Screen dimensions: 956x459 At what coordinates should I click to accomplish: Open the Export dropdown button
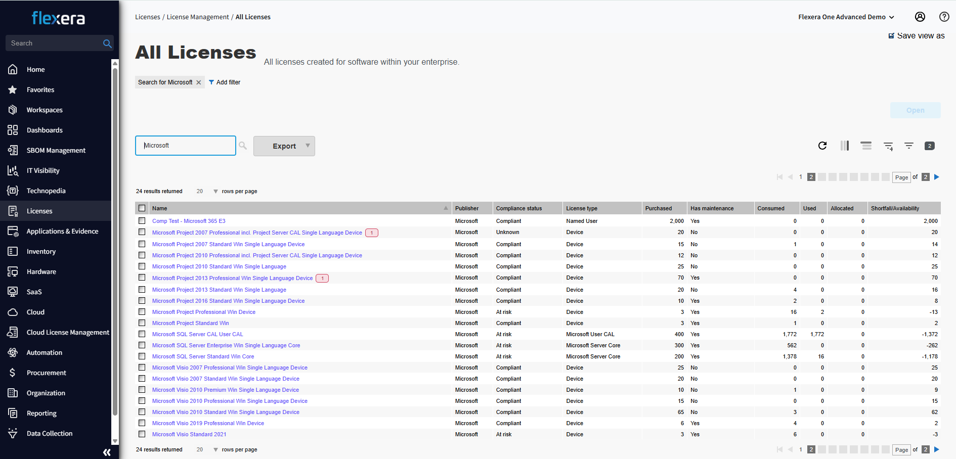tap(284, 146)
